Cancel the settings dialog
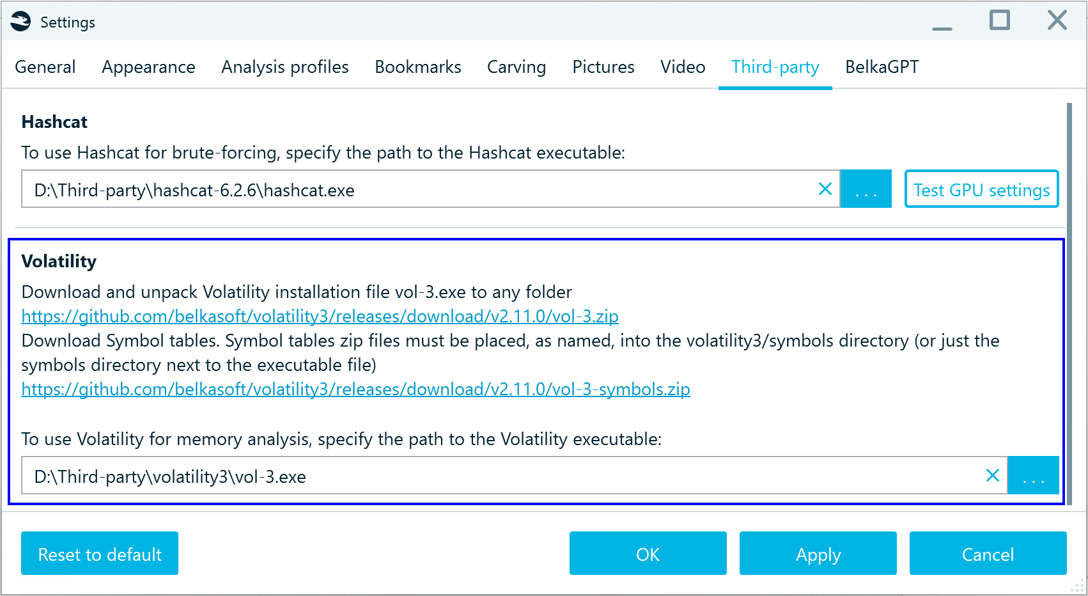The height and width of the screenshot is (596, 1088). pos(988,553)
